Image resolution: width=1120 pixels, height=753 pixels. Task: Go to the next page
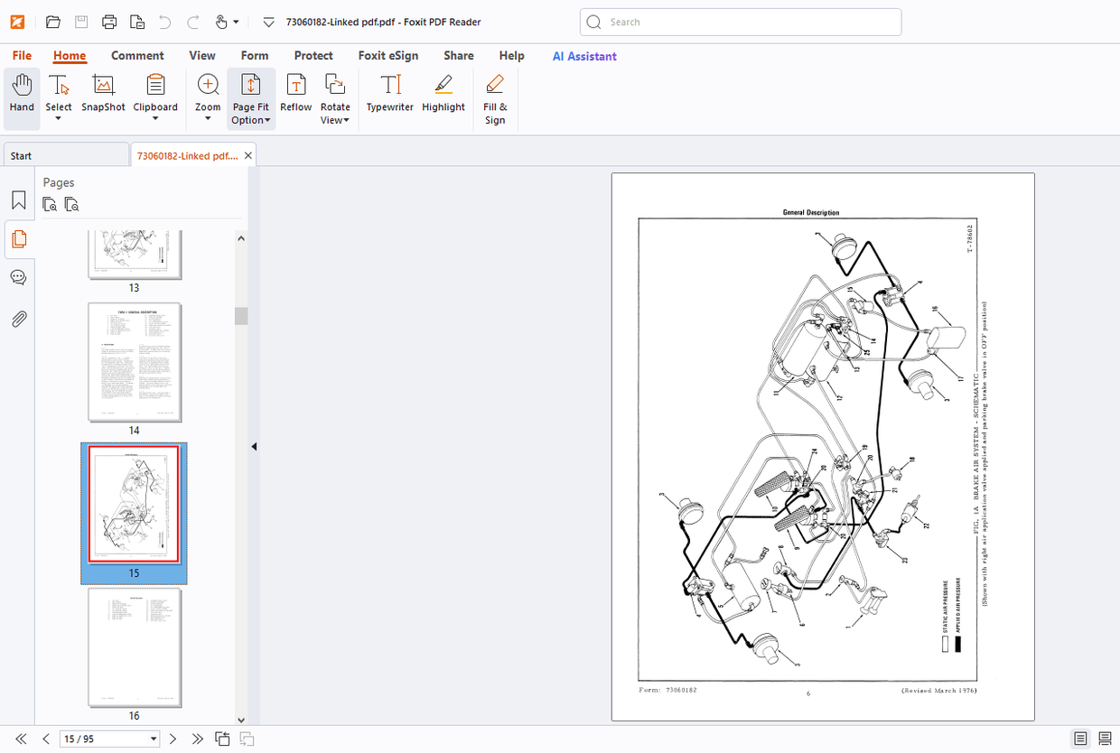tap(173, 739)
